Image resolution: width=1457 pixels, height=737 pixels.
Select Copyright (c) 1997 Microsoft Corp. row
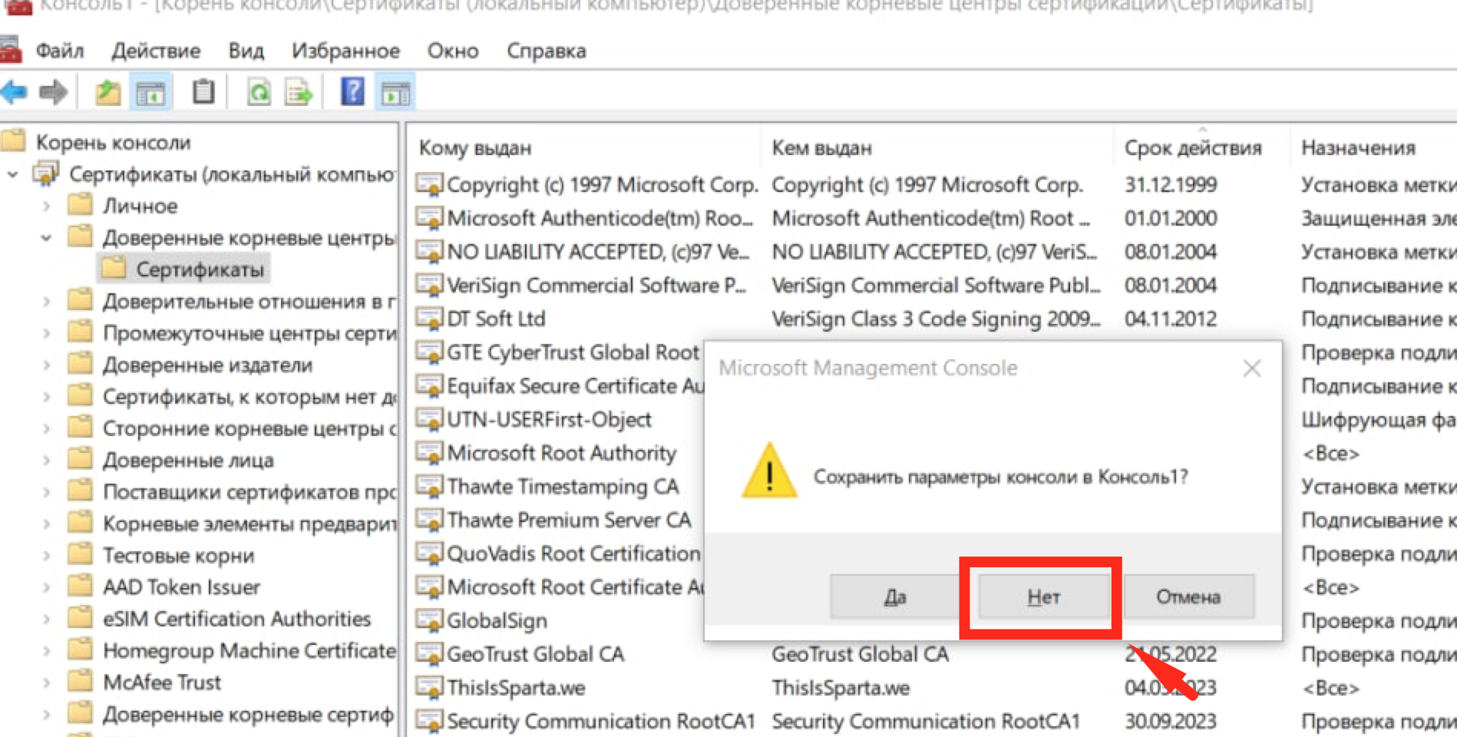(x=936, y=184)
